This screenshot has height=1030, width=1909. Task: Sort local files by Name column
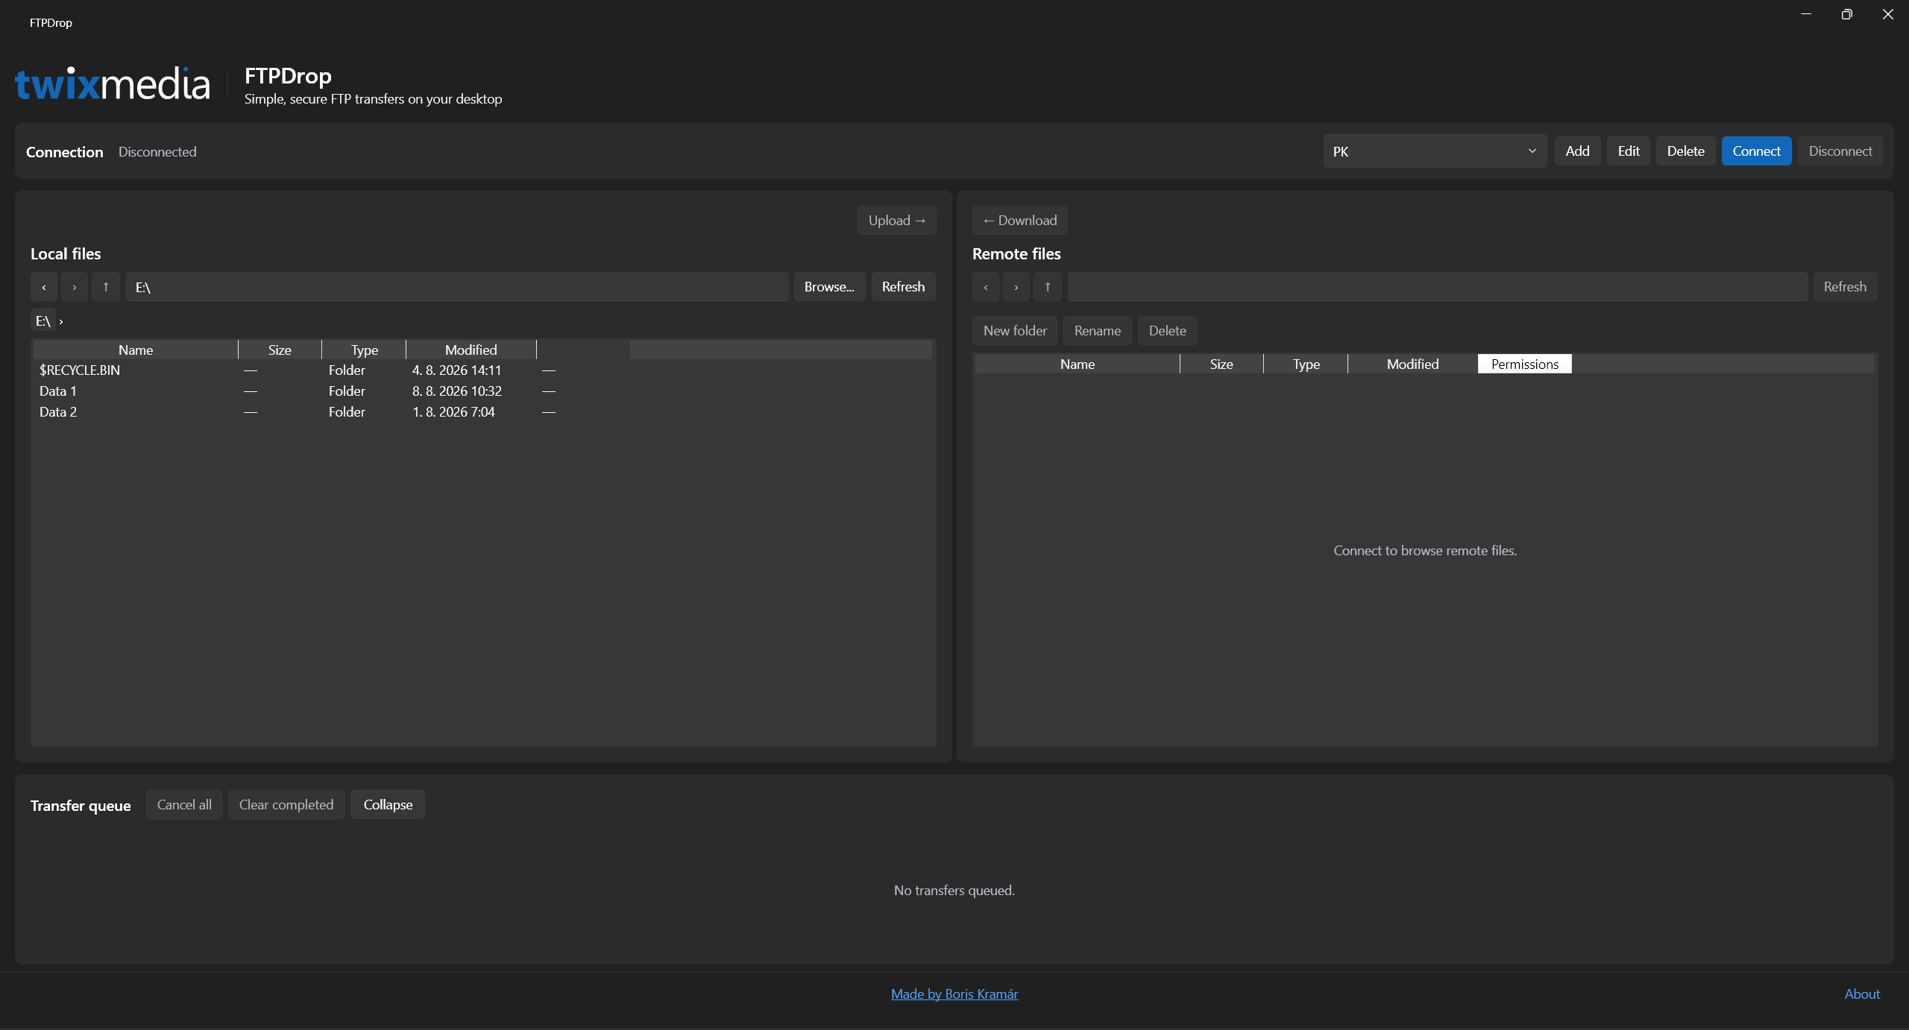[x=136, y=350]
